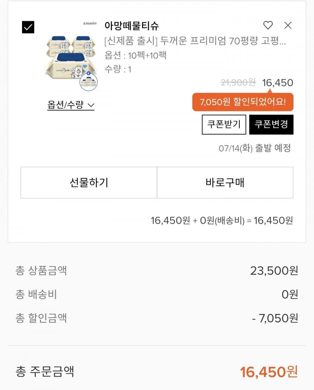Open the [신제품 출시] product title
Screen dimensions: 314x390
pyautogui.click(x=195, y=41)
